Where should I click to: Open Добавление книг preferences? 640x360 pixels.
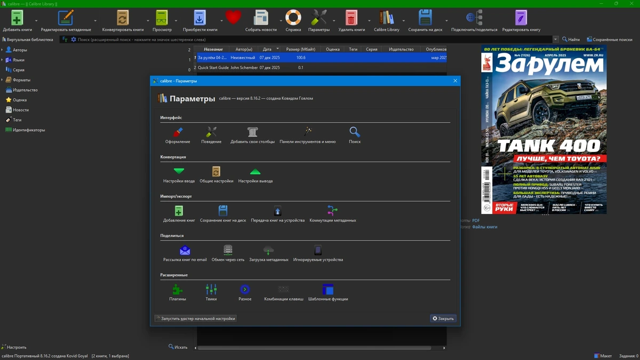tap(179, 214)
